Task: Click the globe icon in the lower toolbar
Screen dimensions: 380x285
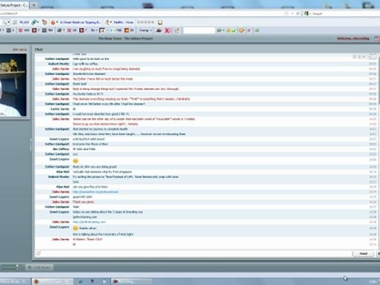Action: (x=59, y=30)
